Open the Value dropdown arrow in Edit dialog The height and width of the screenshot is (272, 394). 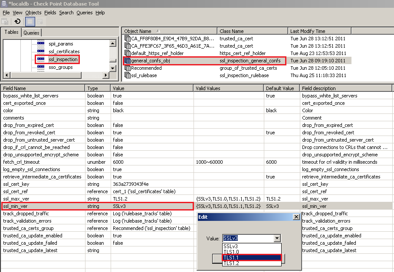tap(277, 238)
